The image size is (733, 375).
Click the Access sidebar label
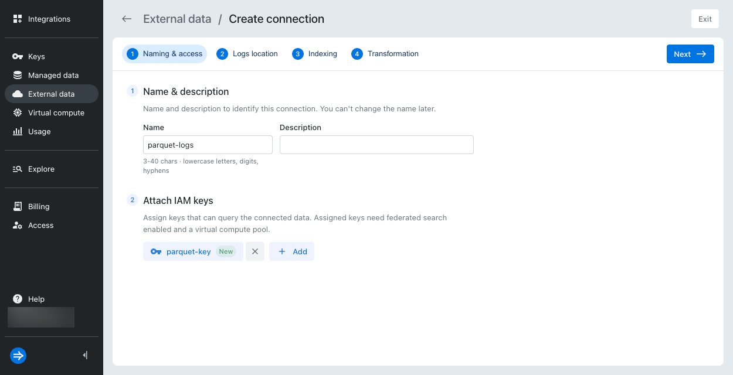click(40, 225)
